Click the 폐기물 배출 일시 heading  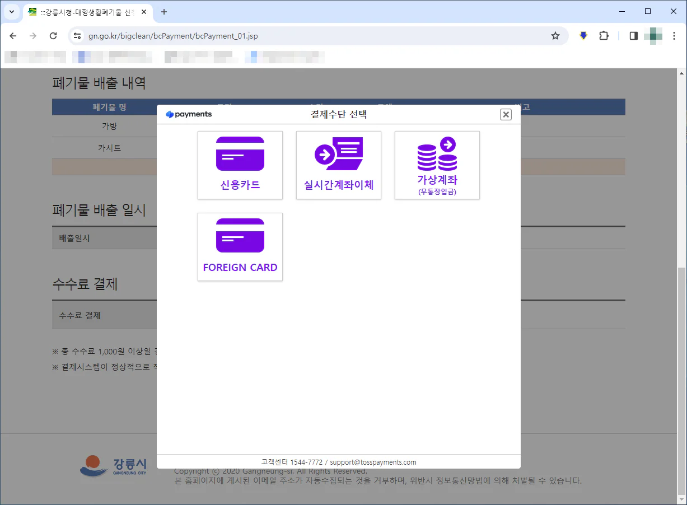point(99,210)
